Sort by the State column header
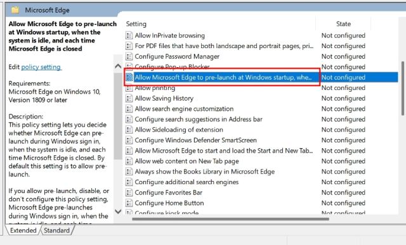This screenshot has height=245, width=406. click(x=343, y=24)
